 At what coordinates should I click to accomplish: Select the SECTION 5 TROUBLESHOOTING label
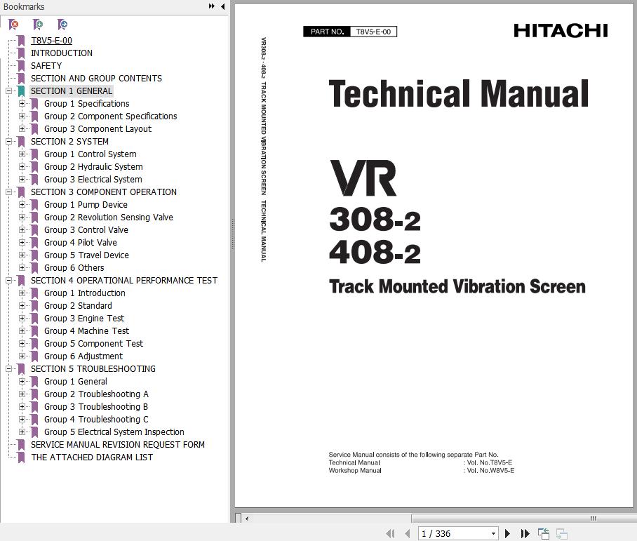[x=93, y=369]
